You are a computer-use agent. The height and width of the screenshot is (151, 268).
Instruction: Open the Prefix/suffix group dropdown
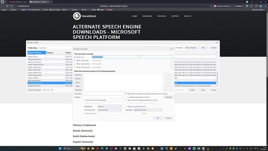click(x=110, y=113)
